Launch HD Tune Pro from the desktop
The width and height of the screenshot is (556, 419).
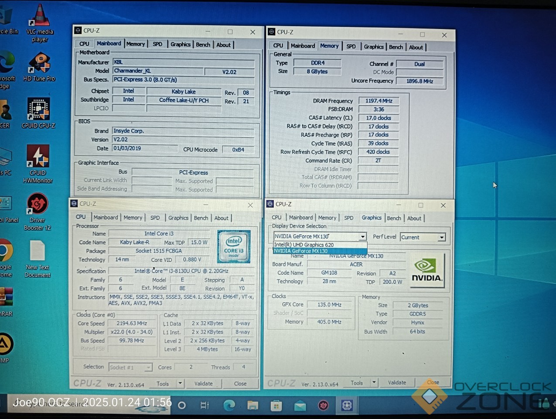tap(39, 66)
